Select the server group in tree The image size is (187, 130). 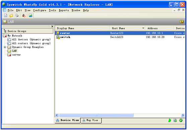tap(16, 55)
